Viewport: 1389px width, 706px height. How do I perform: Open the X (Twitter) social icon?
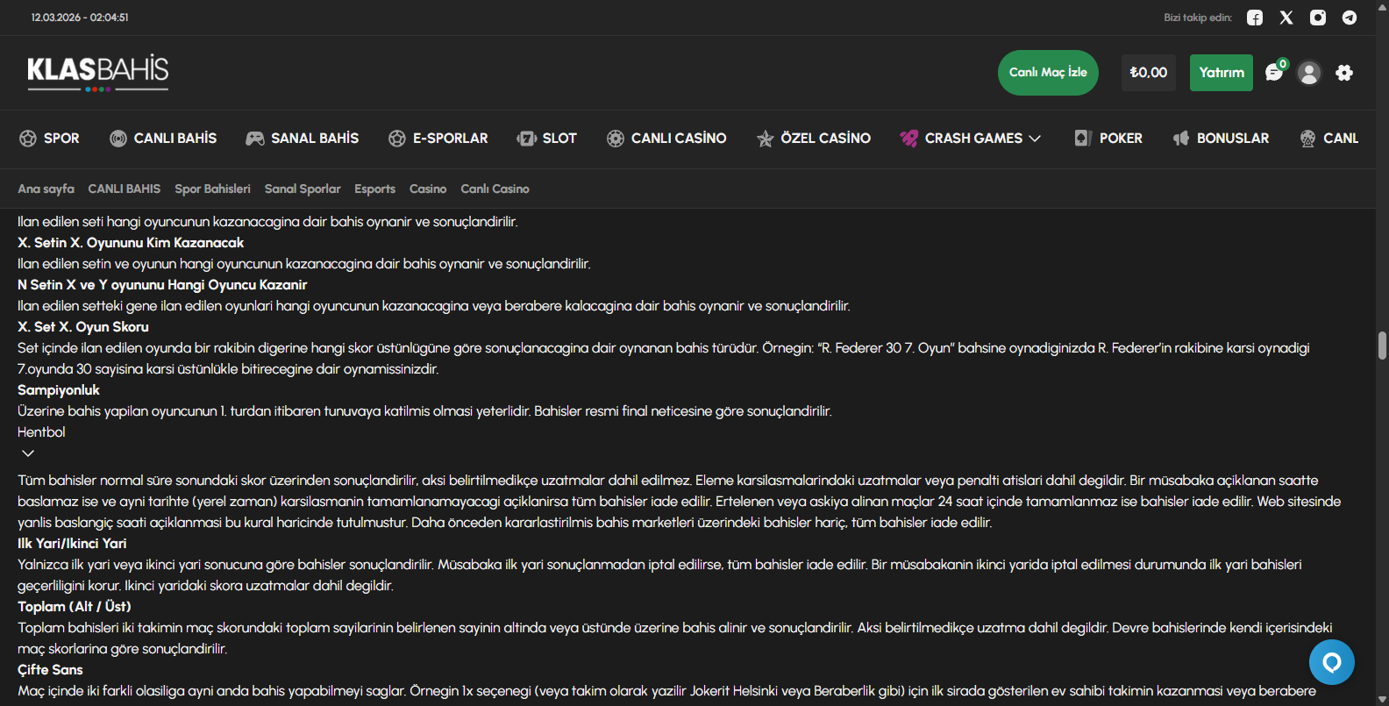1286,18
